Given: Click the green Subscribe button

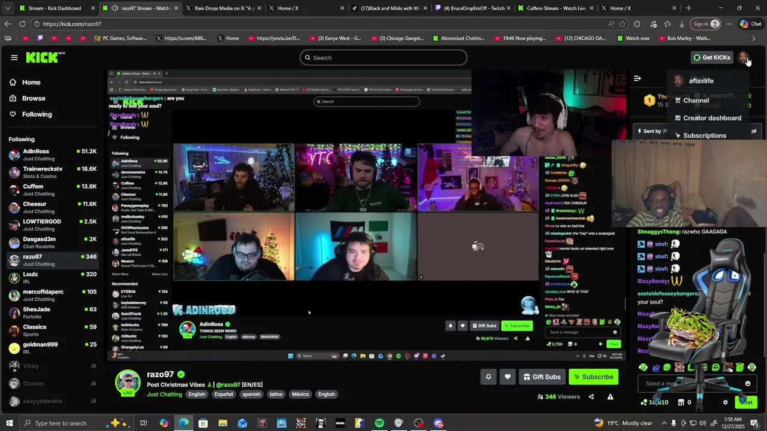Looking at the screenshot, I should 593,377.
